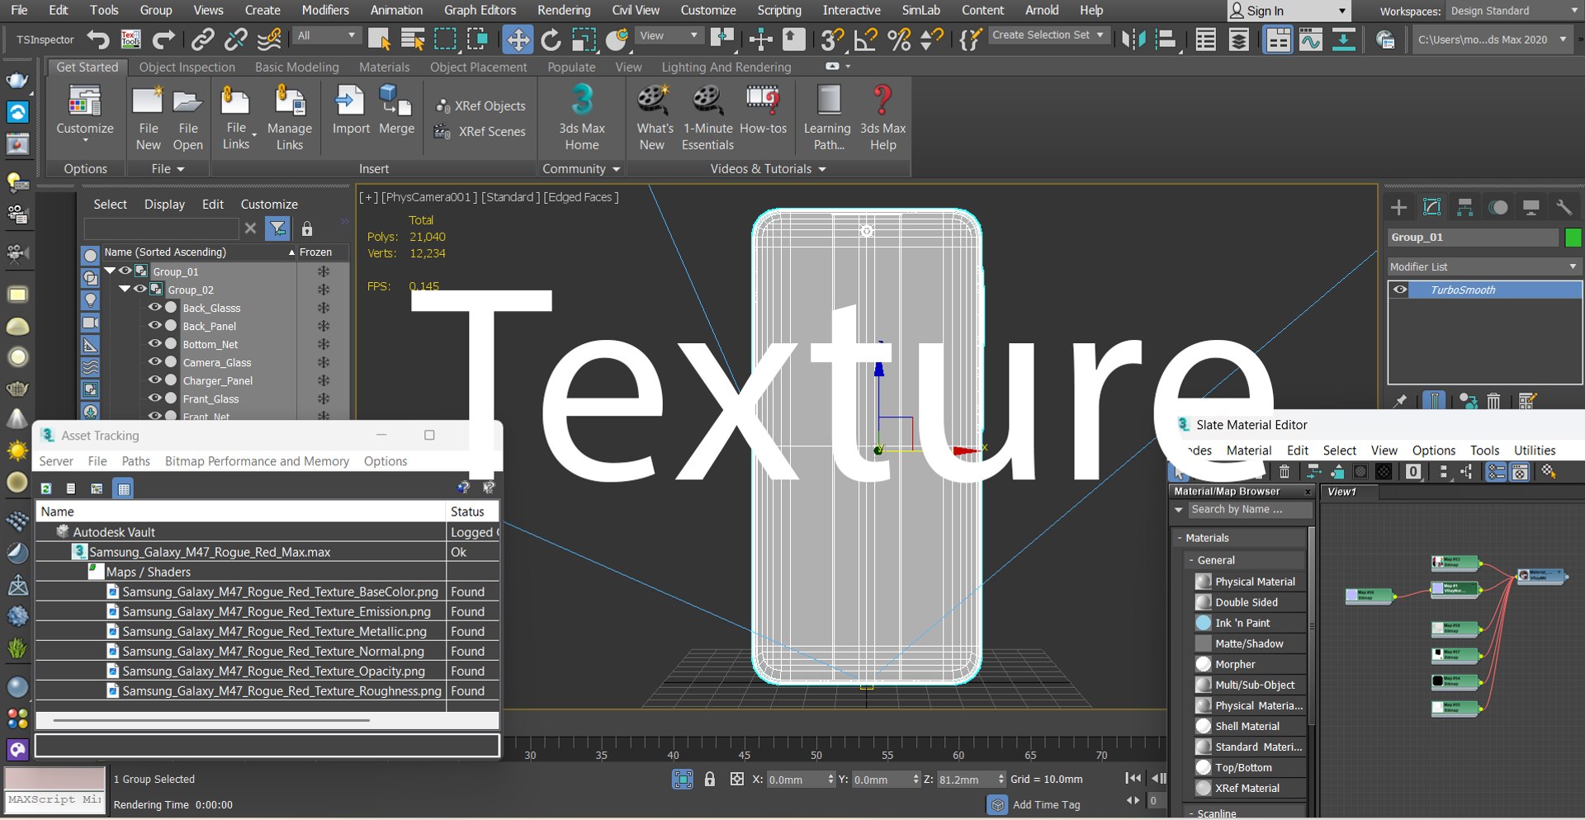
Task: Activate Select and Scale tool
Action: pos(584,40)
